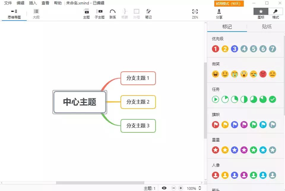
Task: Open the 笔记 notes editor
Action: (x=148, y=13)
